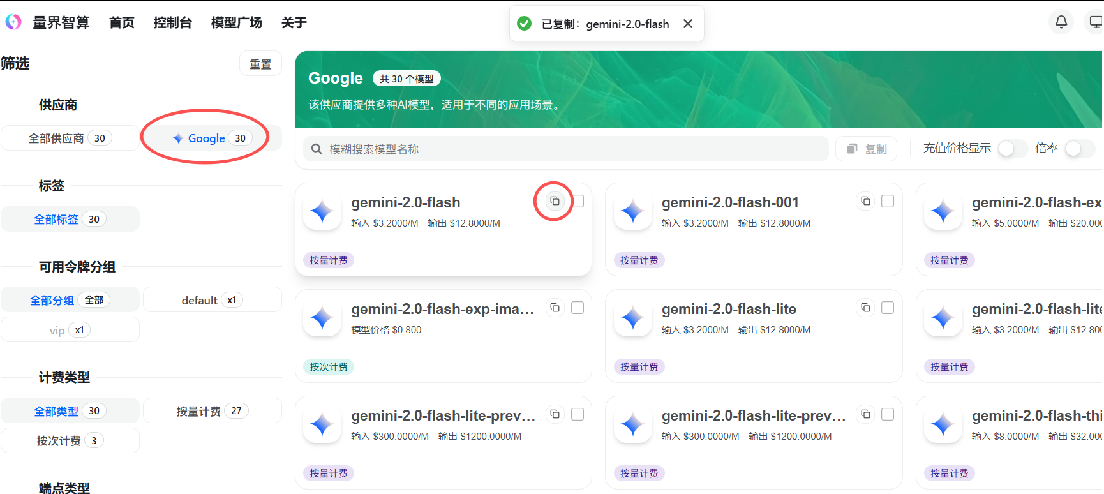Click 模型价格 $0.800 text
This screenshot has width=1104, height=494.
(386, 330)
